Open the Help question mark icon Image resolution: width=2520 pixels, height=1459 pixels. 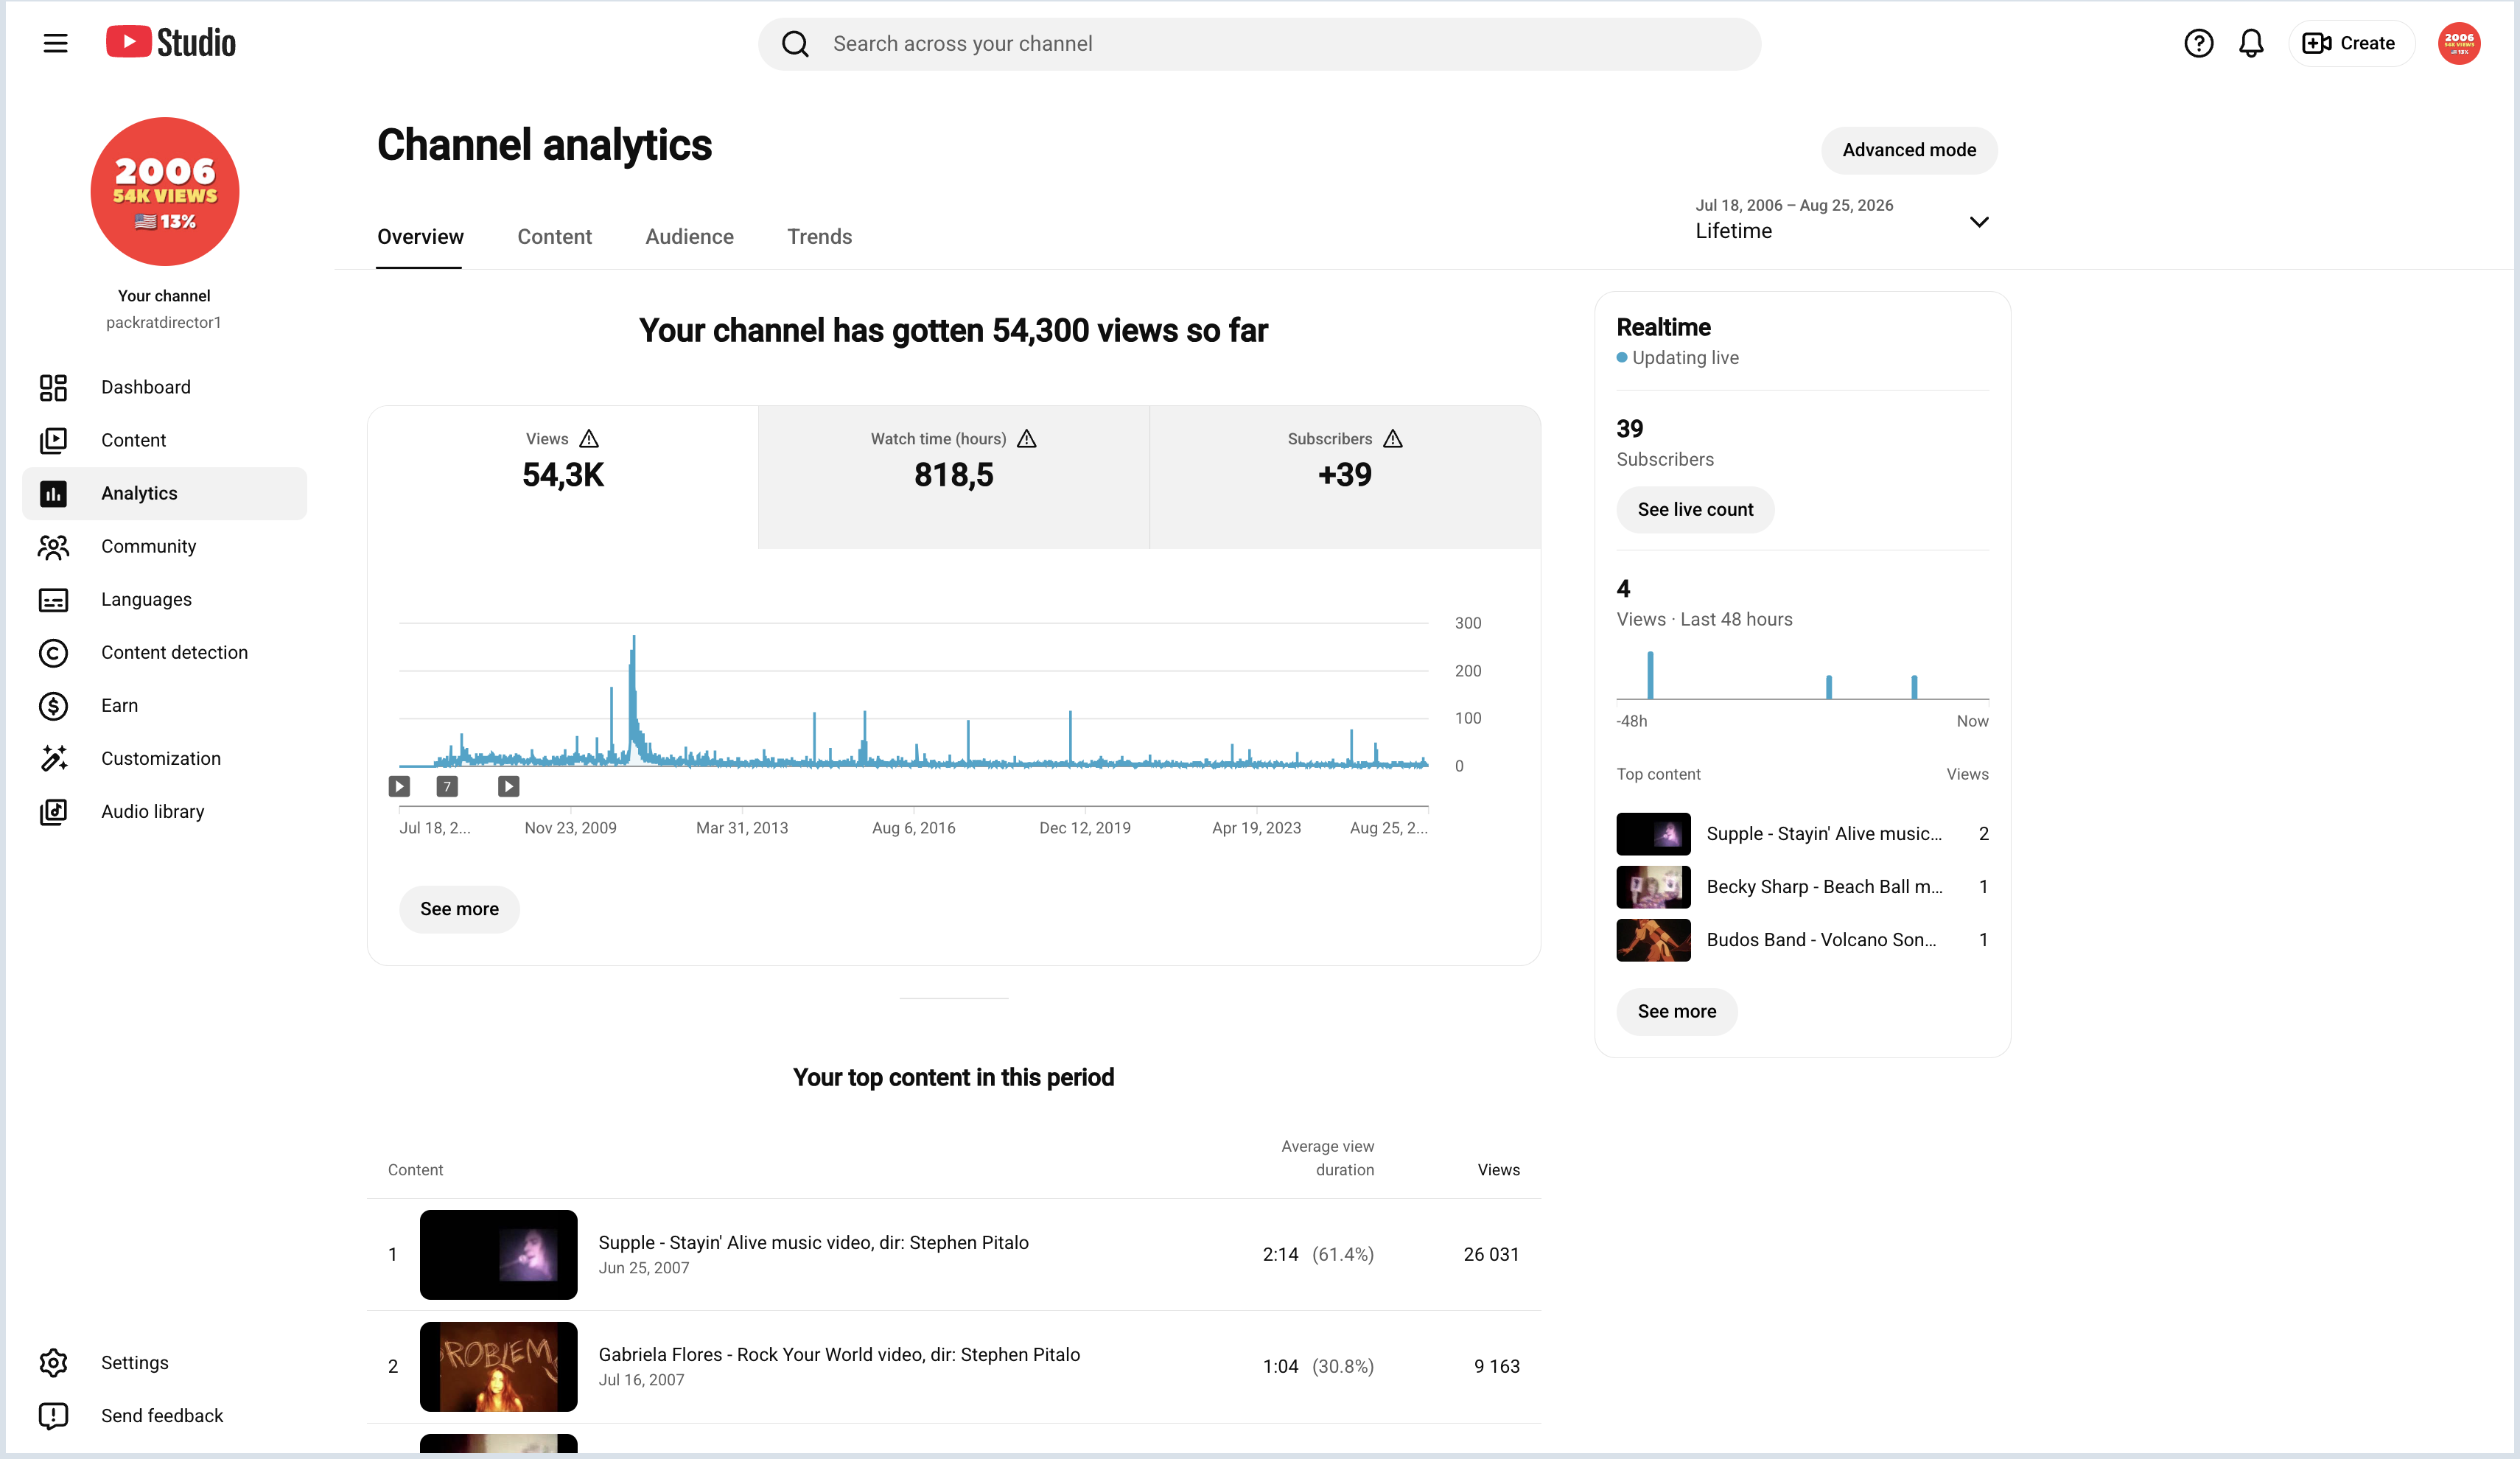click(2198, 43)
